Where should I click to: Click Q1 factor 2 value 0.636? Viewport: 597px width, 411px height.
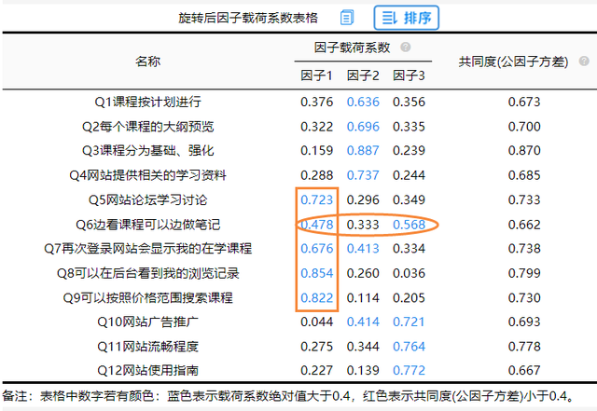click(x=363, y=102)
